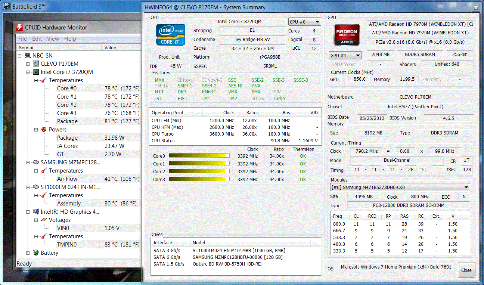Viewport: 484px width, 285px height.
Task: Click the CPUID Hardware Monitor lightning icon
Action: point(19,27)
